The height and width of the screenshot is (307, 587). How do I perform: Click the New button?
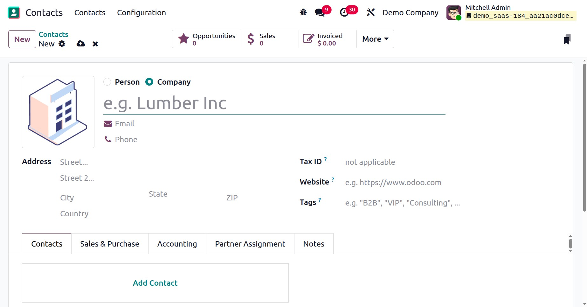click(22, 39)
